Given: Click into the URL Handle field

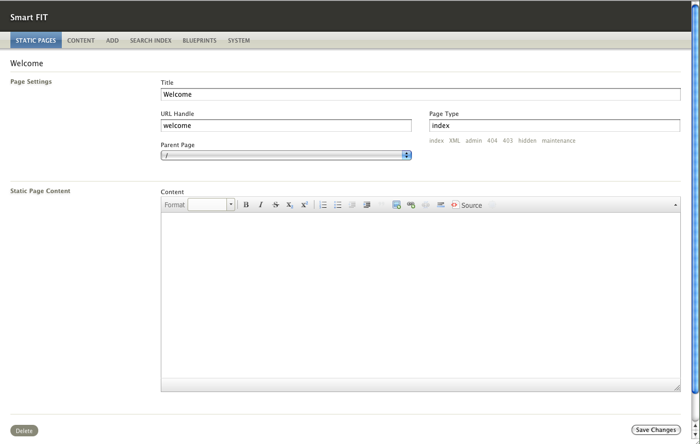Looking at the screenshot, I should tap(286, 125).
